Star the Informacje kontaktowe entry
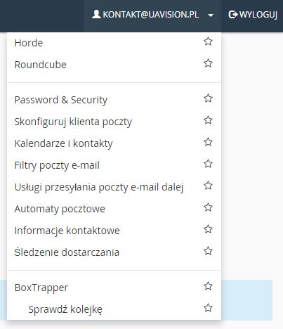Image resolution: width=283 pixels, height=329 pixels. [208, 229]
